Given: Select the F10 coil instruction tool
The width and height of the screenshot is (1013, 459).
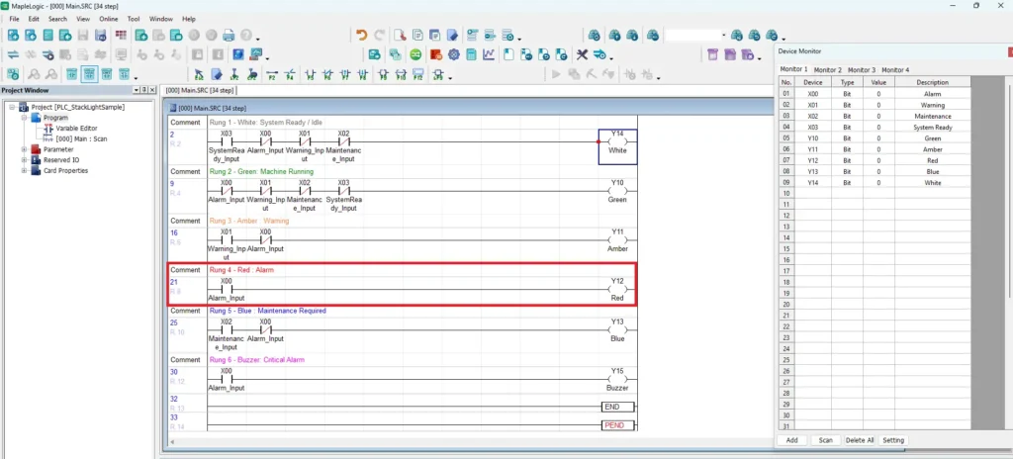Looking at the screenshot, I should [401, 75].
